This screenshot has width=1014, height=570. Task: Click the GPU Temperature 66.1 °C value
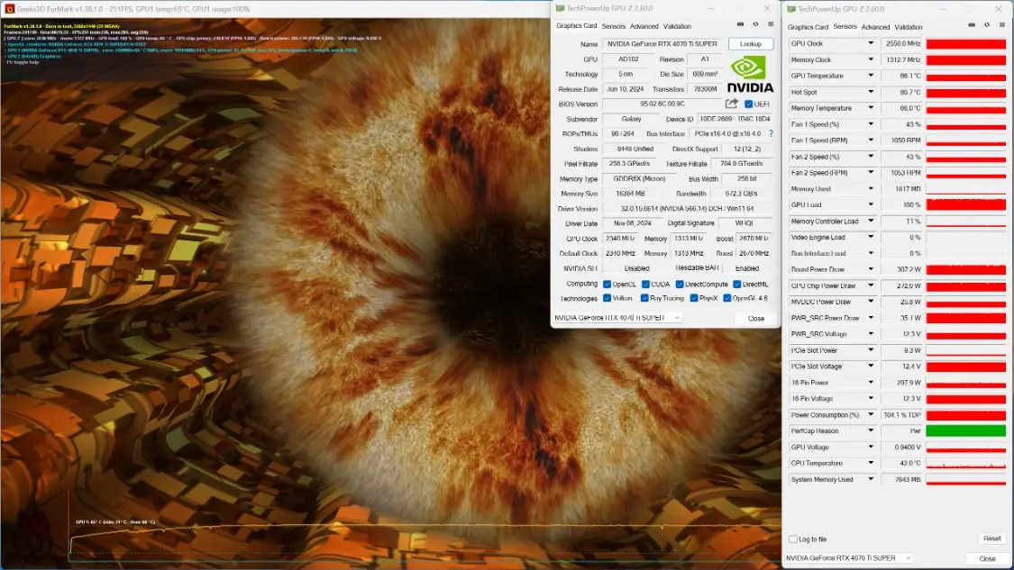[x=901, y=76]
